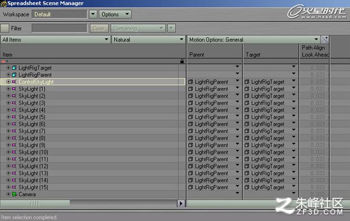Click the Camera item icon
The image size is (350, 221).
click(15, 194)
